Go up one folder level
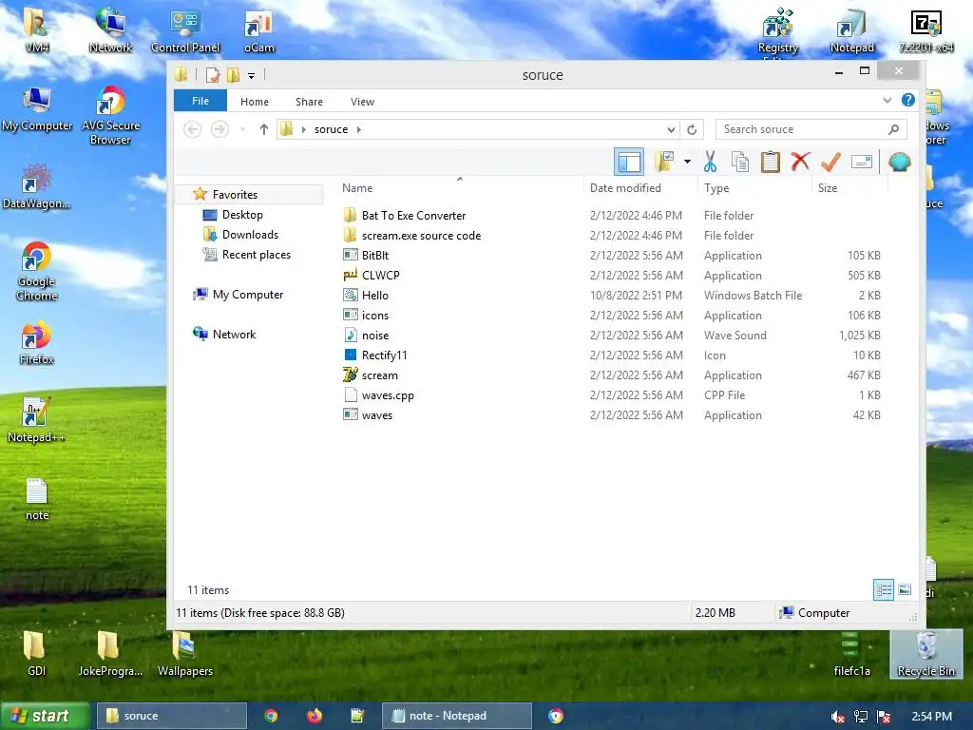The image size is (973, 730). [264, 129]
